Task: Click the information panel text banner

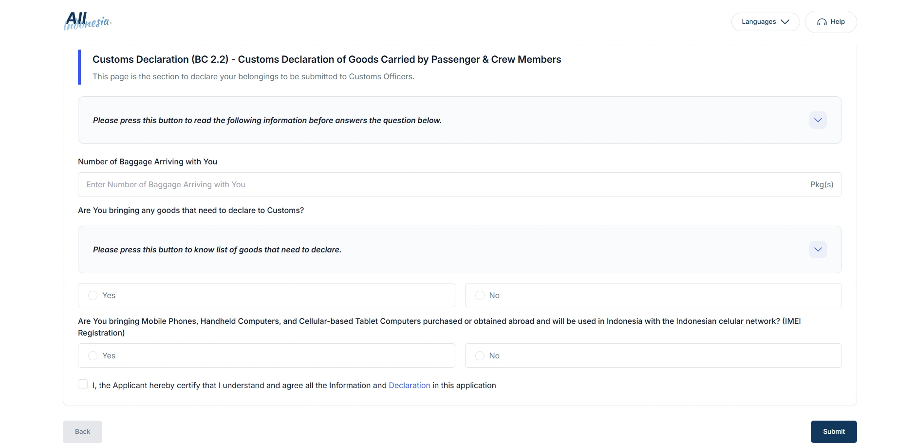Action: [x=267, y=120]
